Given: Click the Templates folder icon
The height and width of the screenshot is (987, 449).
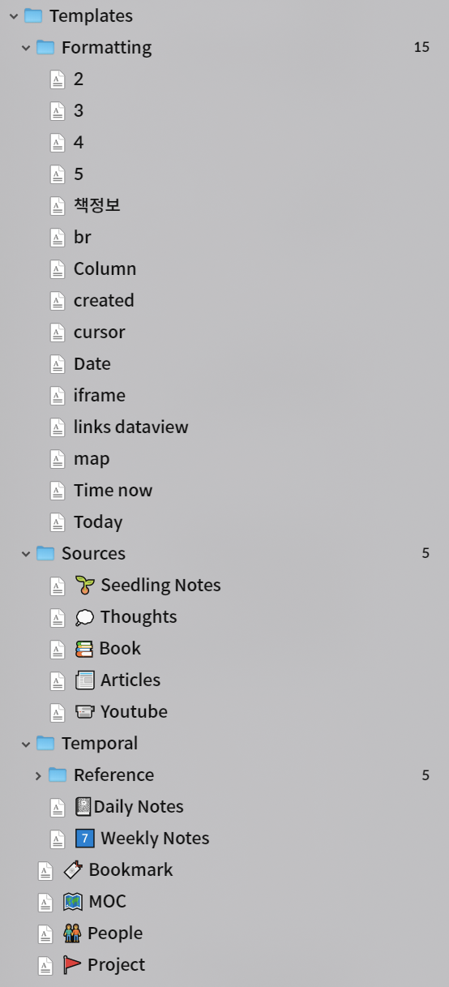Looking at the screenshot, I should click(33, 15).
